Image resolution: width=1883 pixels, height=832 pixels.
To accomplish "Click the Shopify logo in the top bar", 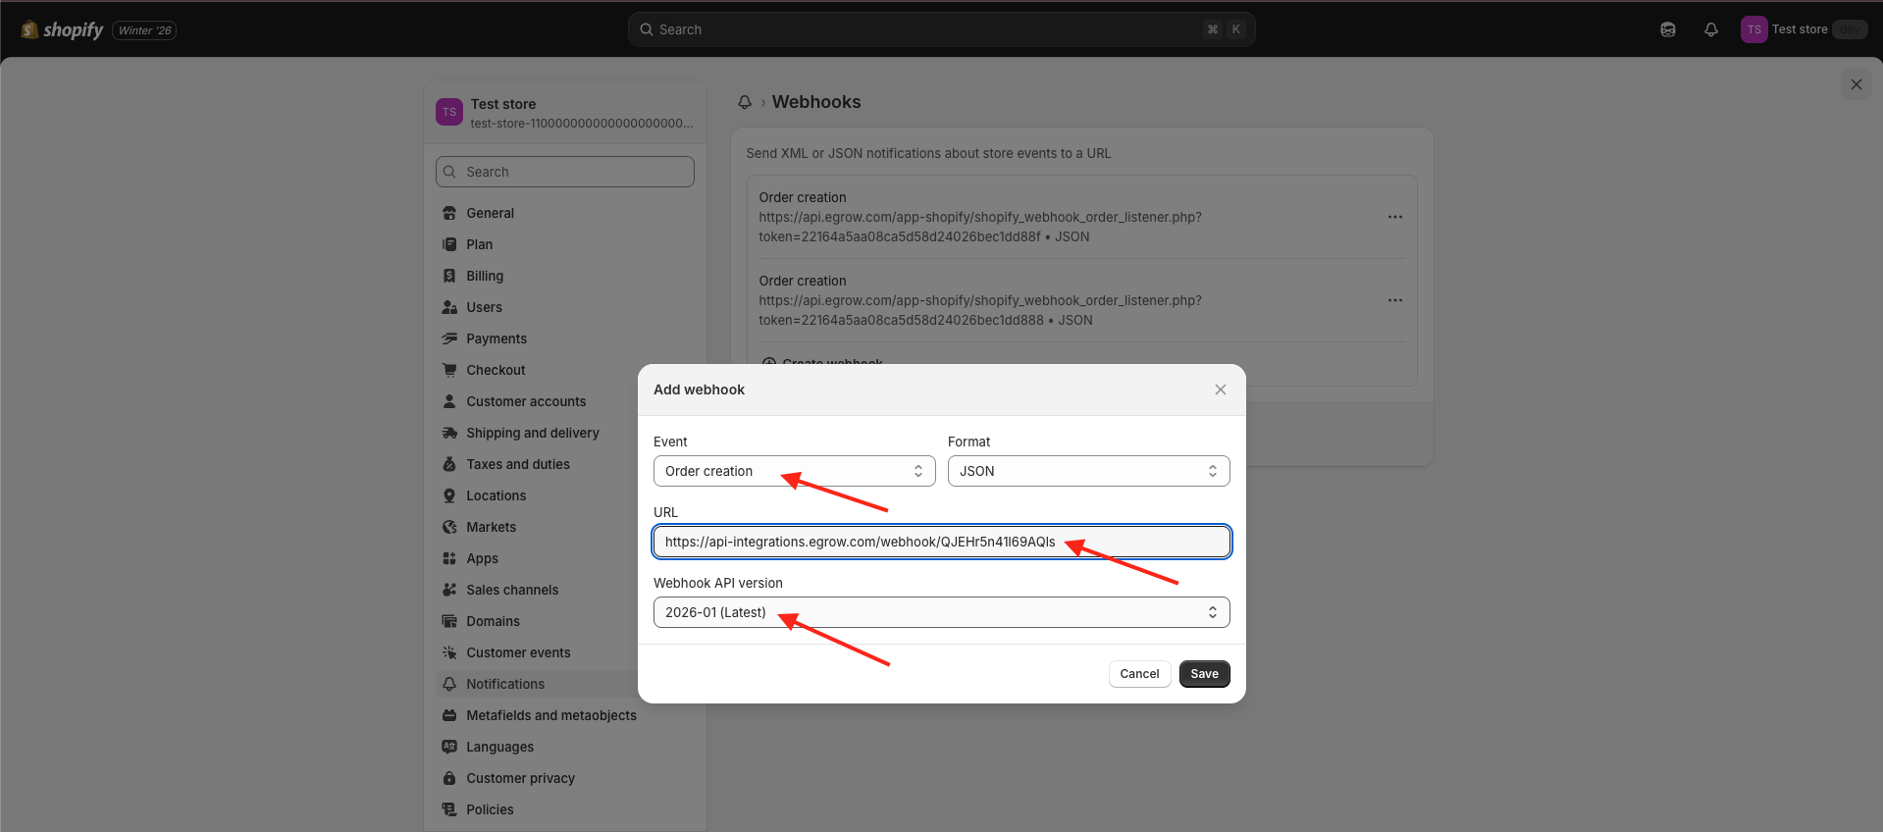I will (63, 29).
